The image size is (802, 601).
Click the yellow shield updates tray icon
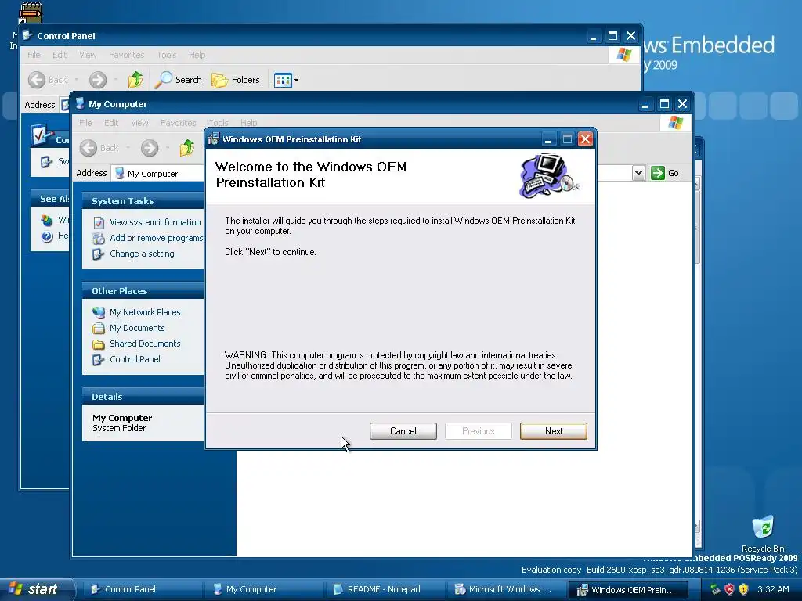click(x=744, y=589)
